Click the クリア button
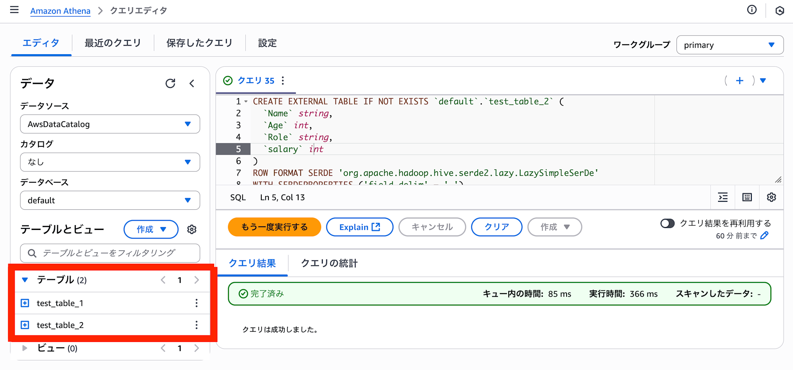793x370 pixels. point(496,227)
